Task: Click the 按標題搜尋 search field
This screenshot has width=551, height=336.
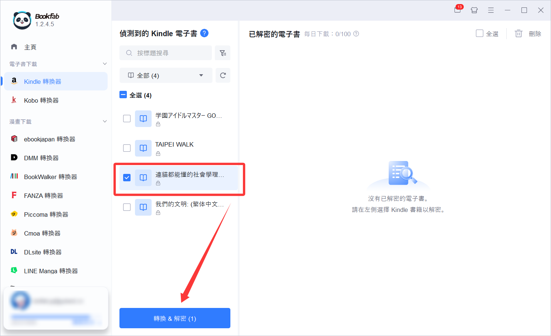Action: pos(166,53)
